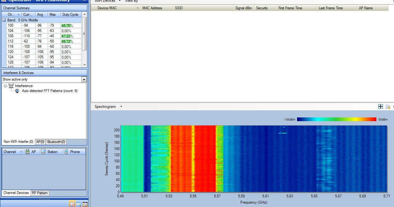Image resolution: width=394 pixels, height=207 pixels.
Task: Select channel 124 row
Action: tap(44, 57)
